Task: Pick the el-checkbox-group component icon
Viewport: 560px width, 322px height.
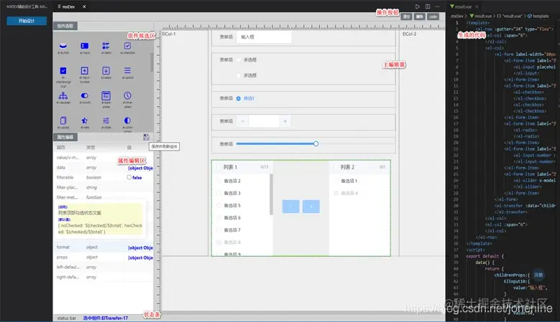Action: pyautogui.click(x=63, y=70)
